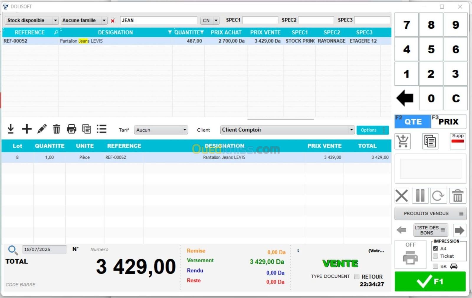Click the pause hold-sale icon

[x=420, y=196]
